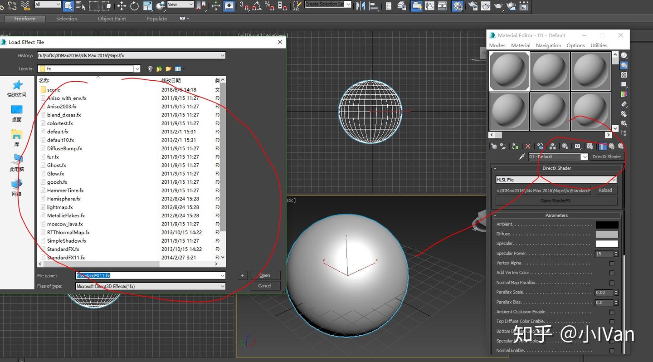Tick the Add Vertex Color checkbox

point(612,273)
